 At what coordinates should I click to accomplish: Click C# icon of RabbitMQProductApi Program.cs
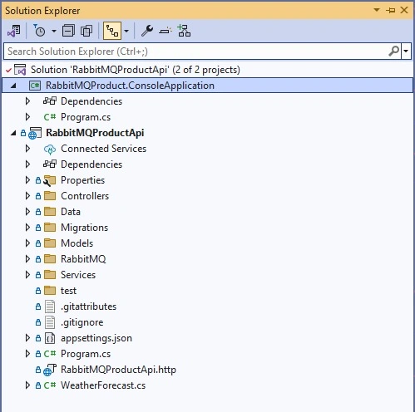[x=50, y=354]
